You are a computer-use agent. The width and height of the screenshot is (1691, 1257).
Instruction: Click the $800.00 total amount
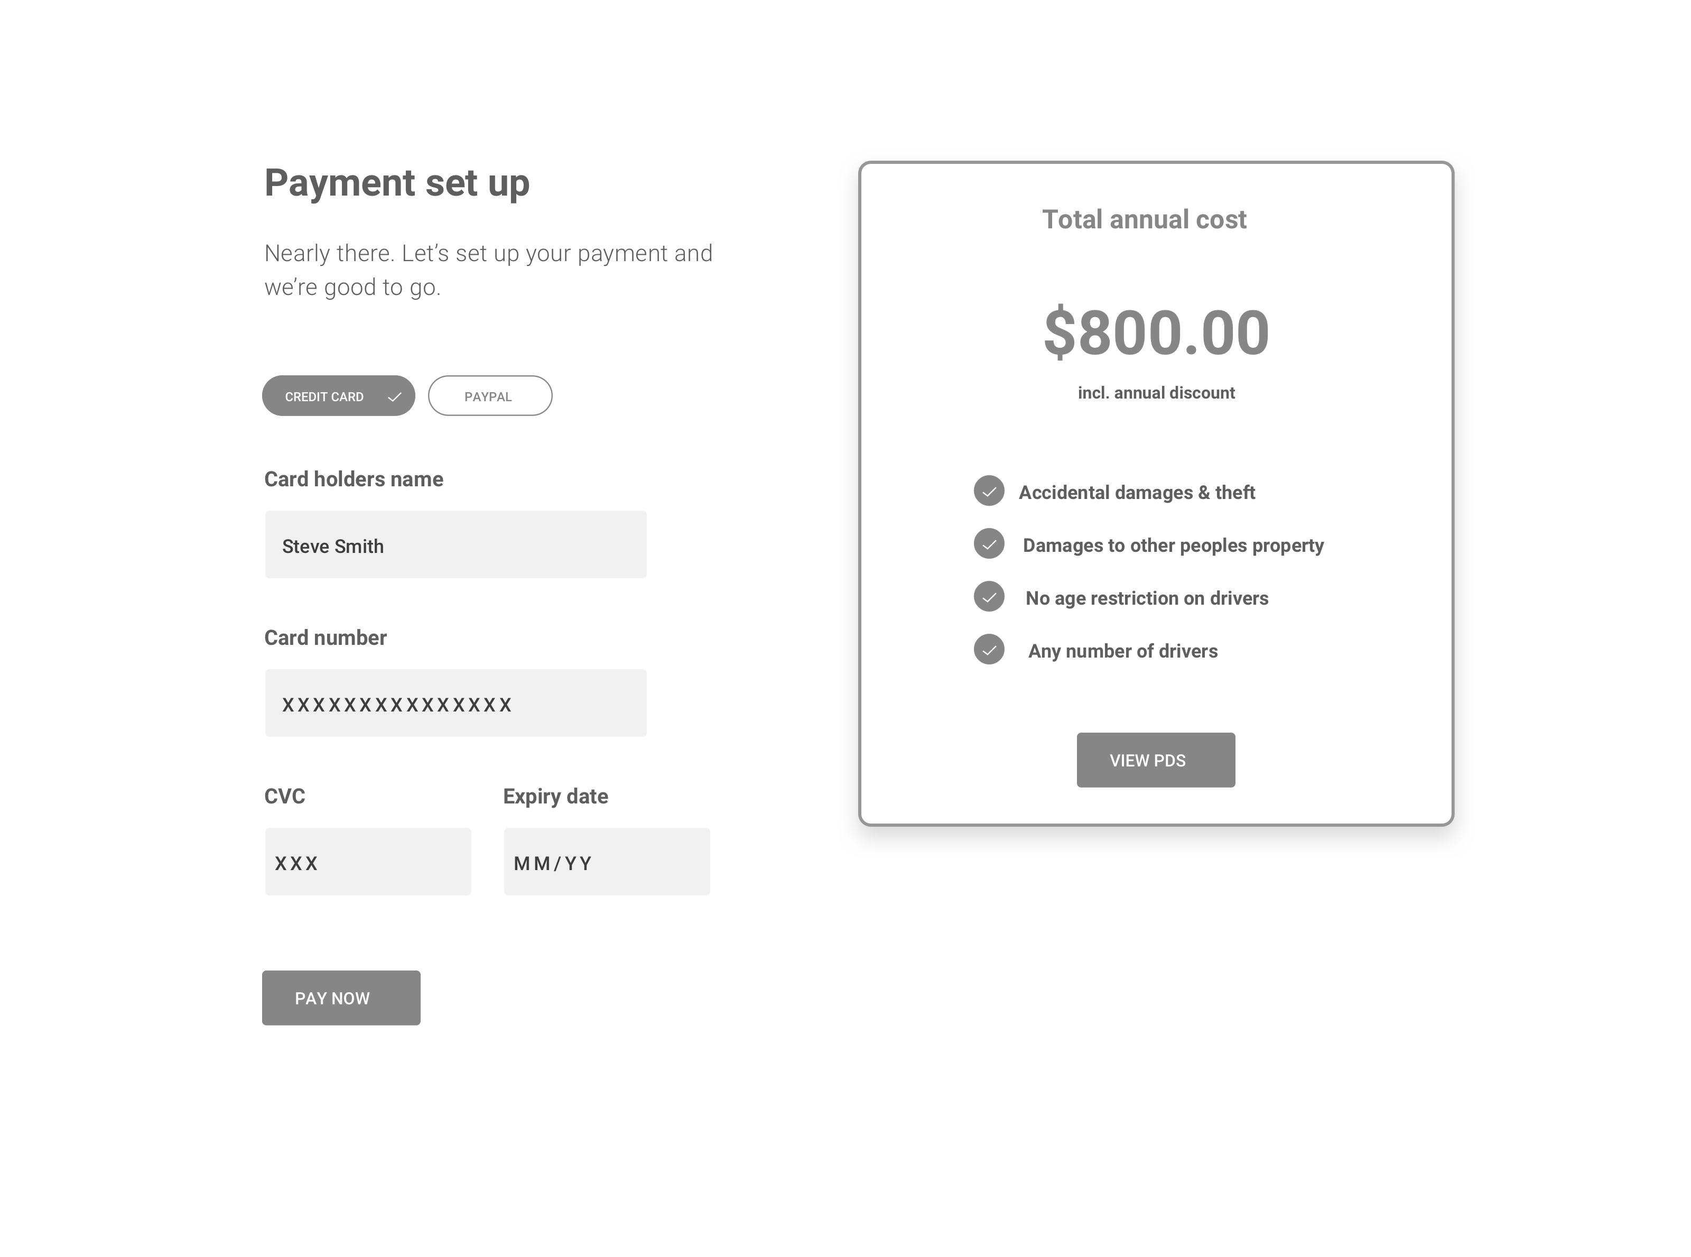(1156, 332)
